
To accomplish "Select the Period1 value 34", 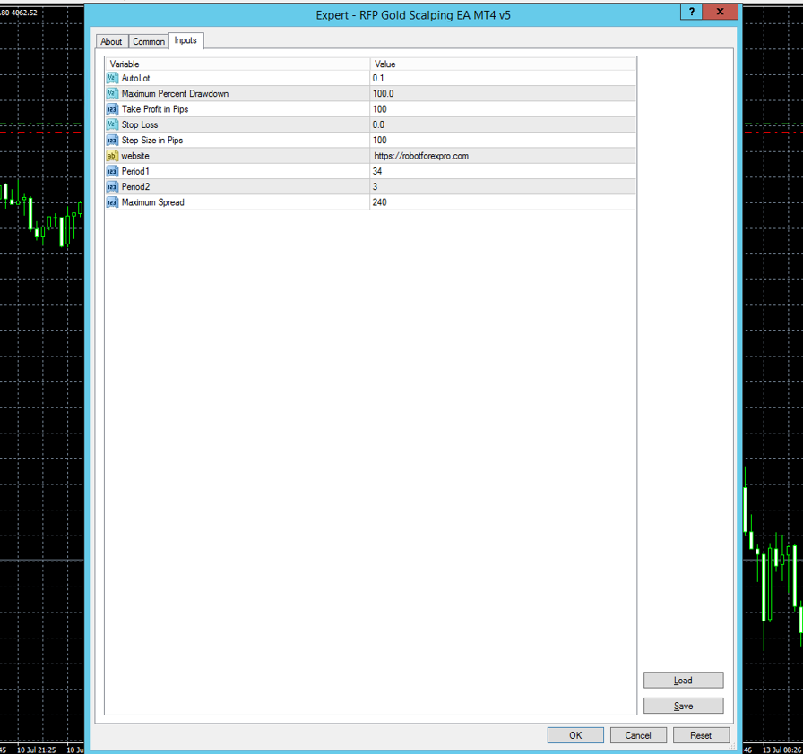I will pos(503,171).
